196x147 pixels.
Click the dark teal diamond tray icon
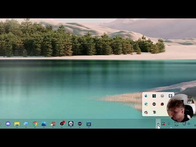click(154, 96)
